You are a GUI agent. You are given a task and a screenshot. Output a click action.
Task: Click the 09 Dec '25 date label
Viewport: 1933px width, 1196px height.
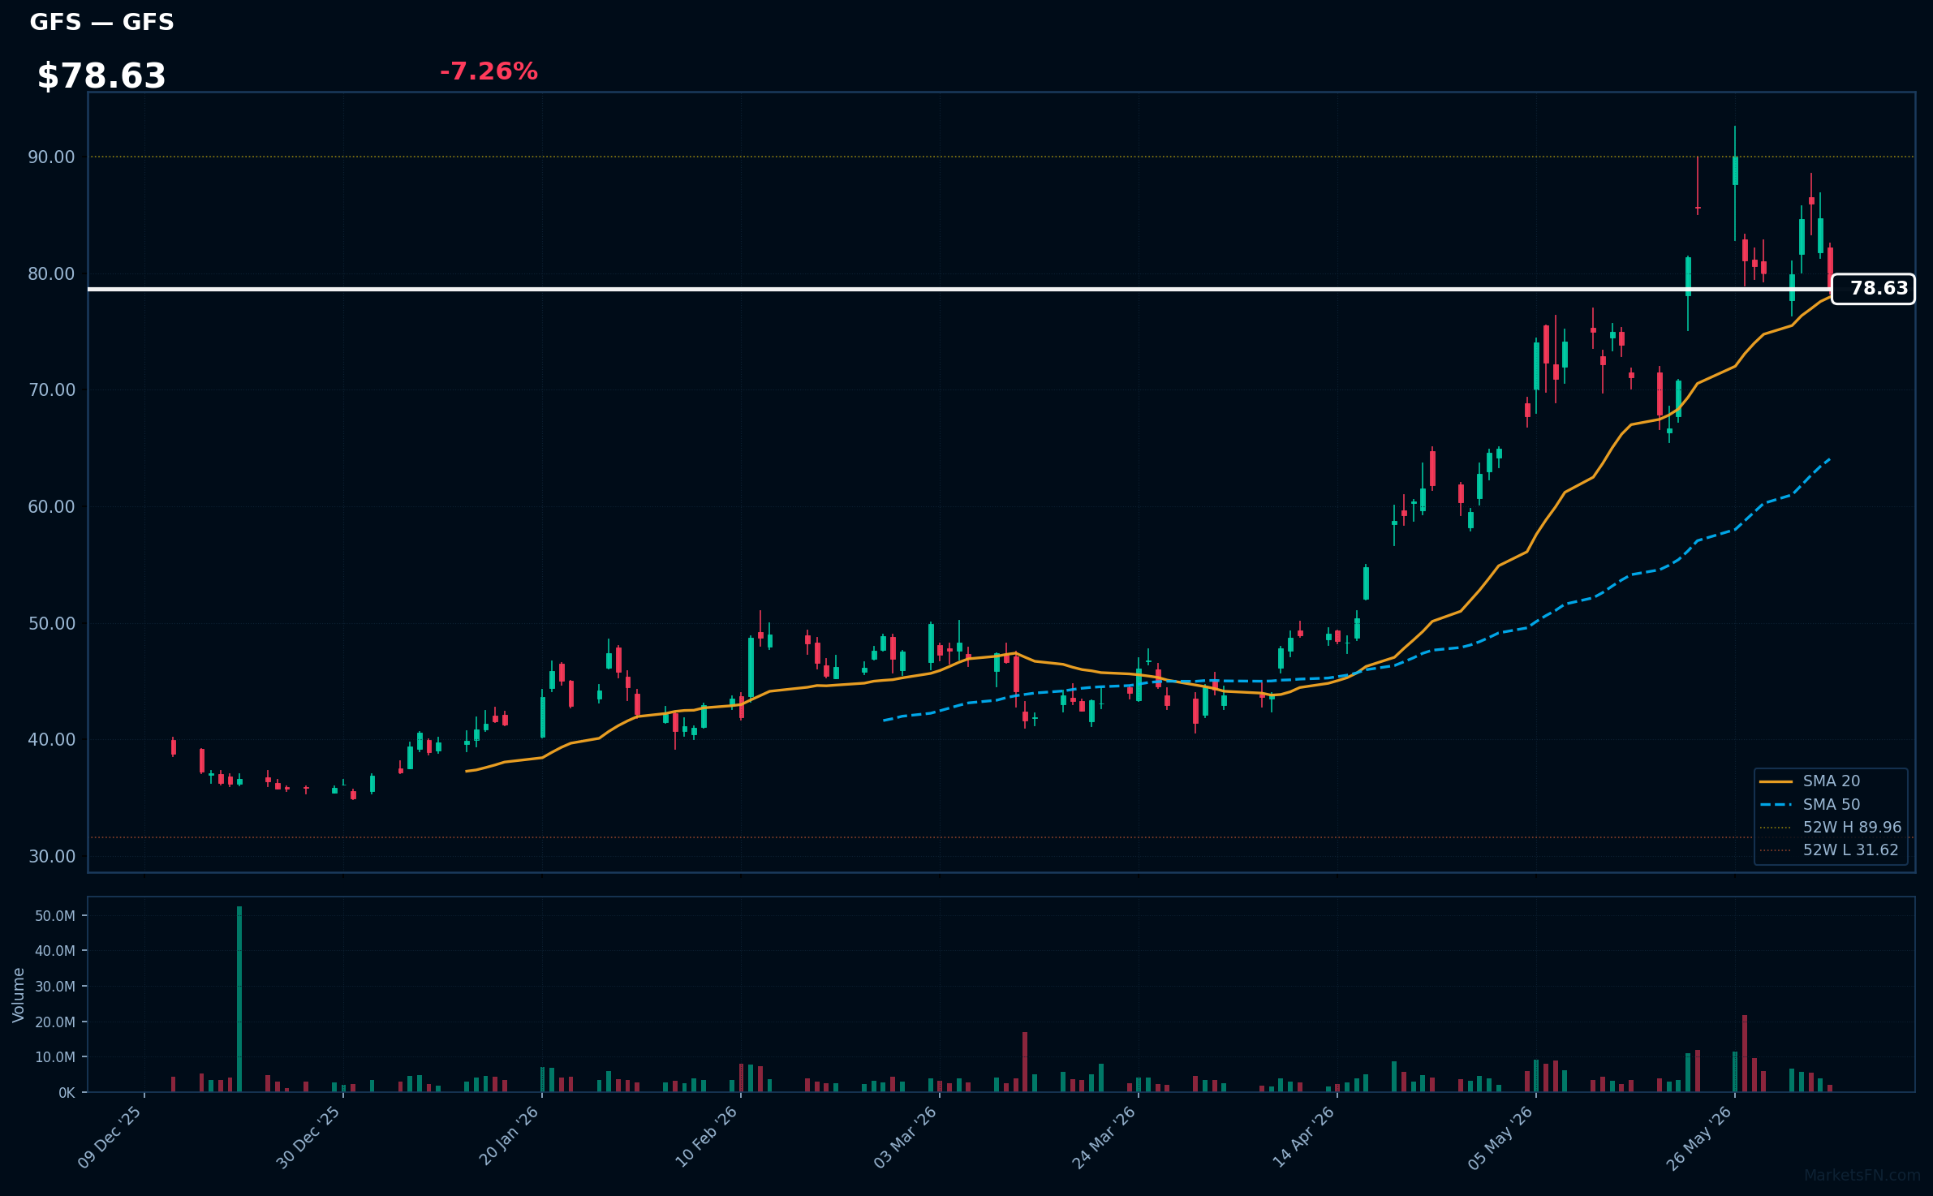110,1137
